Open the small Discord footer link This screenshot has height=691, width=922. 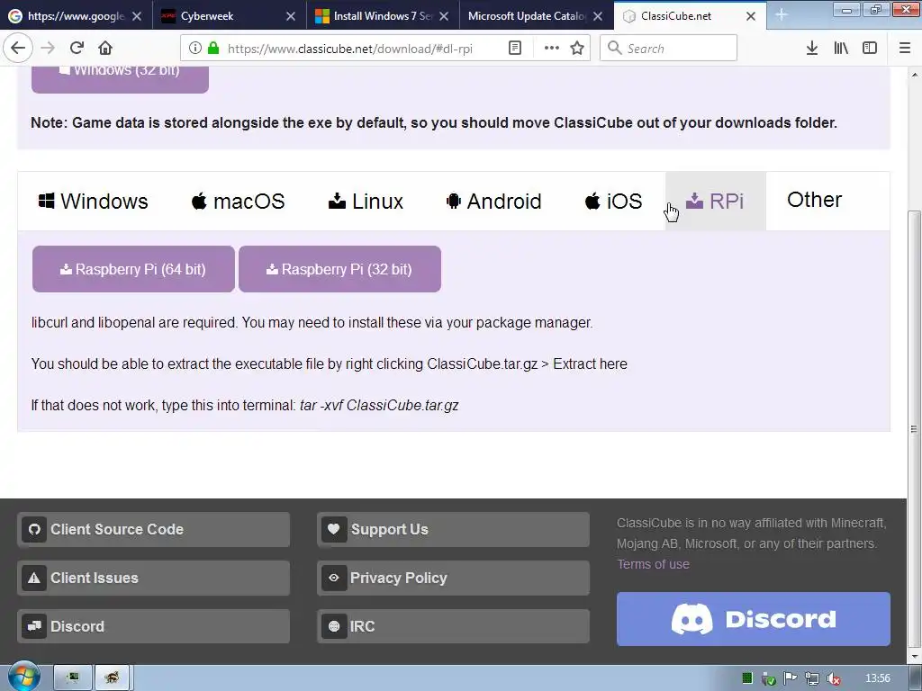point(153,626)
